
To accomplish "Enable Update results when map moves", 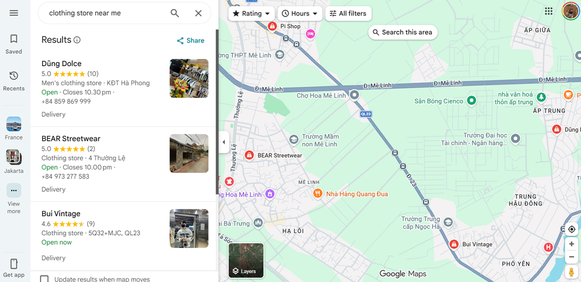I will pyautogui.click(x=45, y=279).
